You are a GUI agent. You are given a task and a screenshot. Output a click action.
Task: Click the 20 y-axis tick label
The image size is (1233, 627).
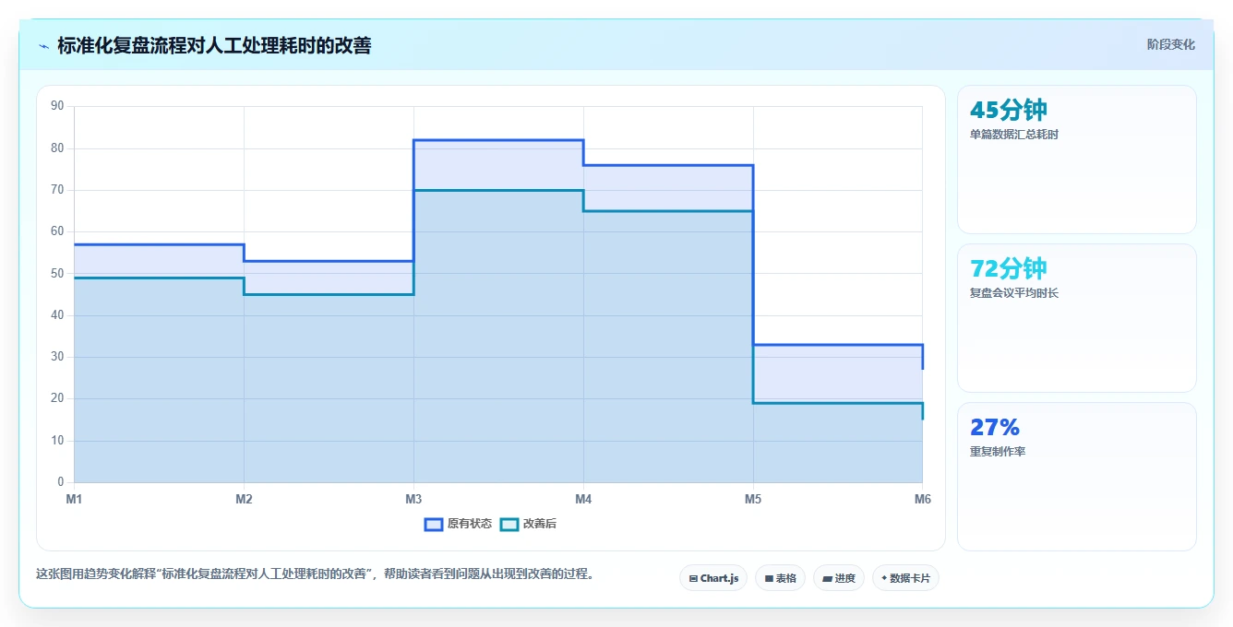click(x=57, y=398)
